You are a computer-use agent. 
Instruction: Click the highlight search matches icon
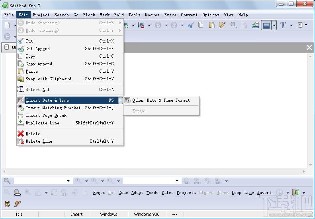point(18,192)
